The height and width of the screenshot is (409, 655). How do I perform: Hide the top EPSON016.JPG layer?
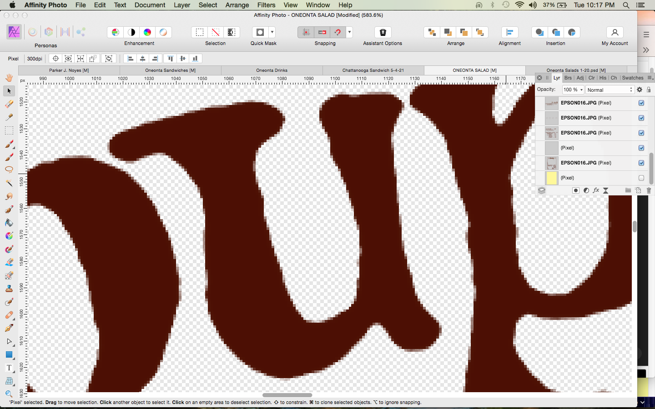click(x=641, y=103)
